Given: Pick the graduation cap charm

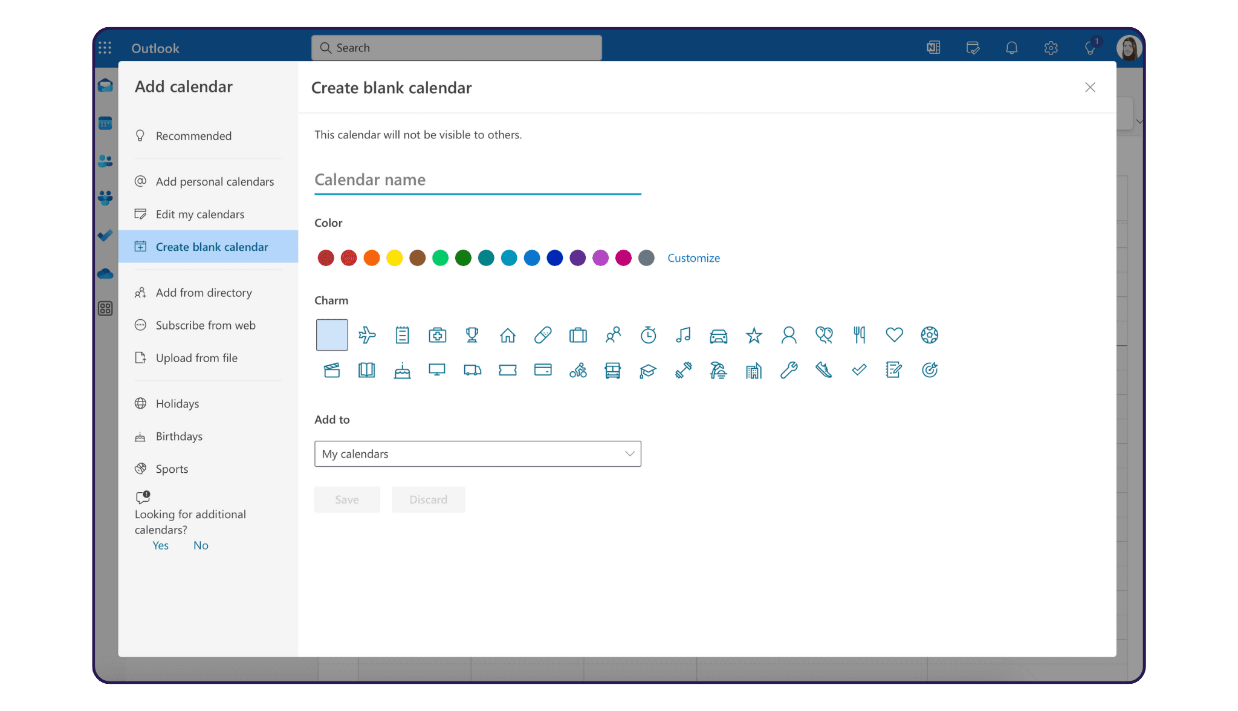Looking at the screenshot, I should (648, 370).
